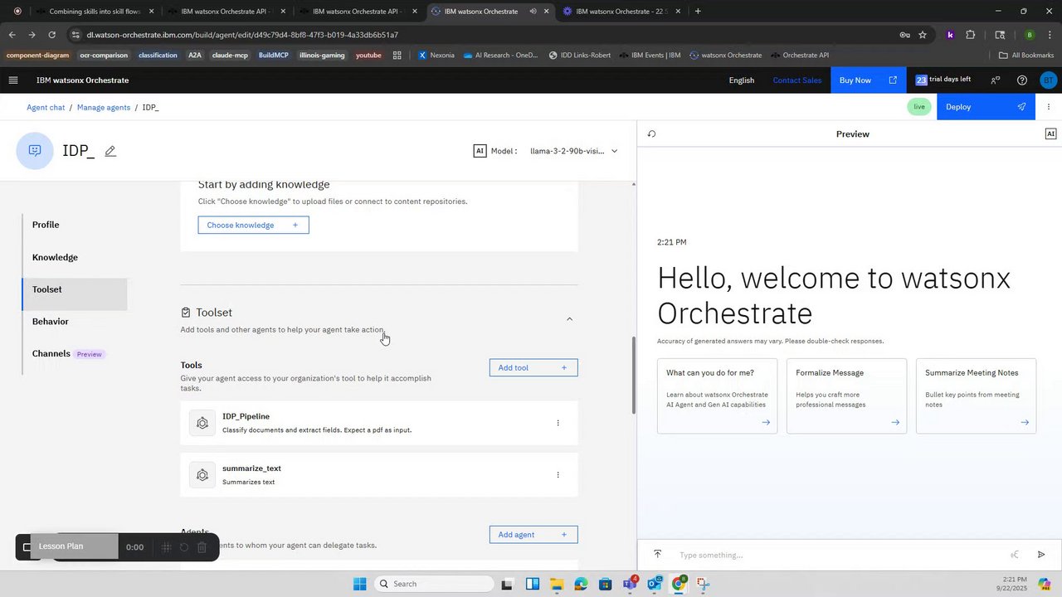Follow the Manage agents breadcrumb link

coord(104,108)
